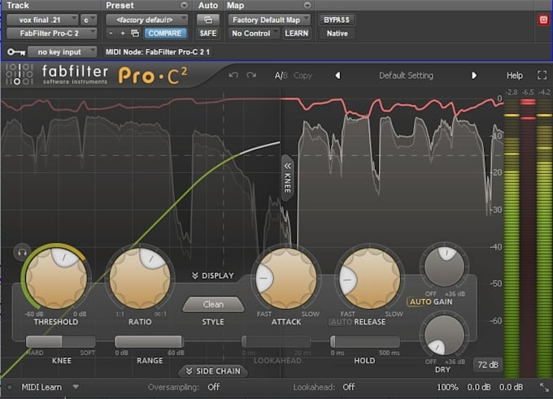
Task: Toggle the plugin BYPASS button
Action: [x=337, y=20]
